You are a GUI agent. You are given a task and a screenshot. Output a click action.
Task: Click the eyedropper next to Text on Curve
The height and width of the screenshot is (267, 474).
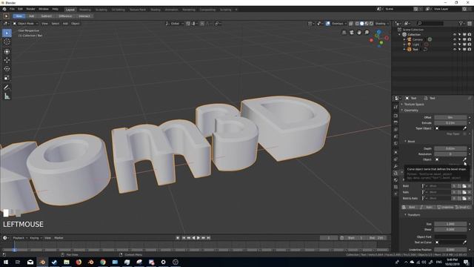(464, 243)
